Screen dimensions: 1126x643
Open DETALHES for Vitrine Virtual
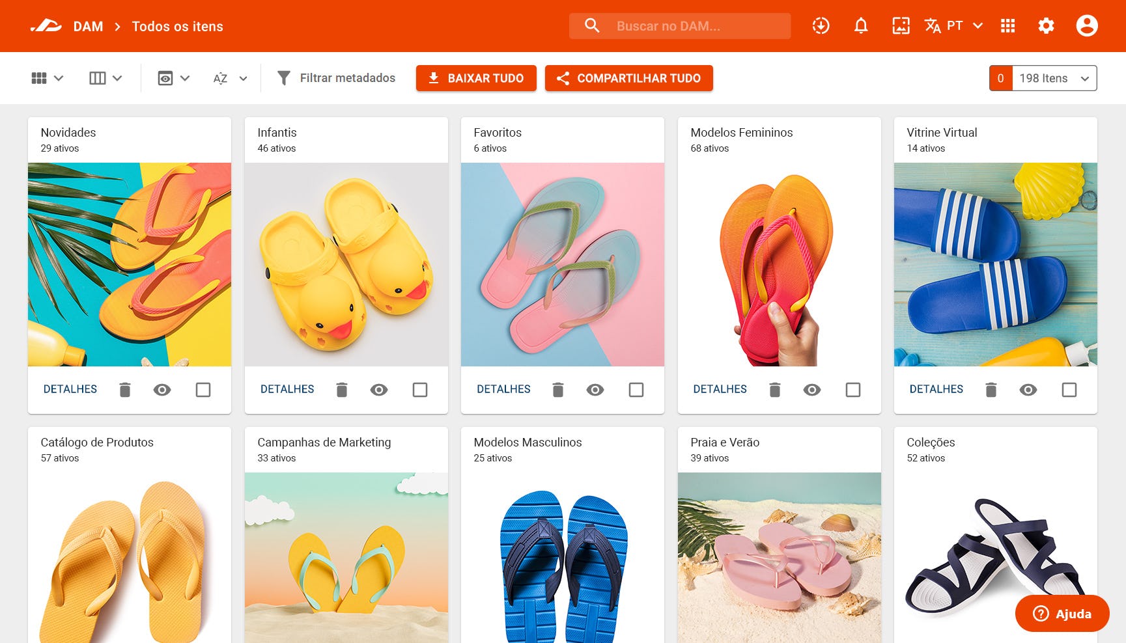tap(936, 389)
